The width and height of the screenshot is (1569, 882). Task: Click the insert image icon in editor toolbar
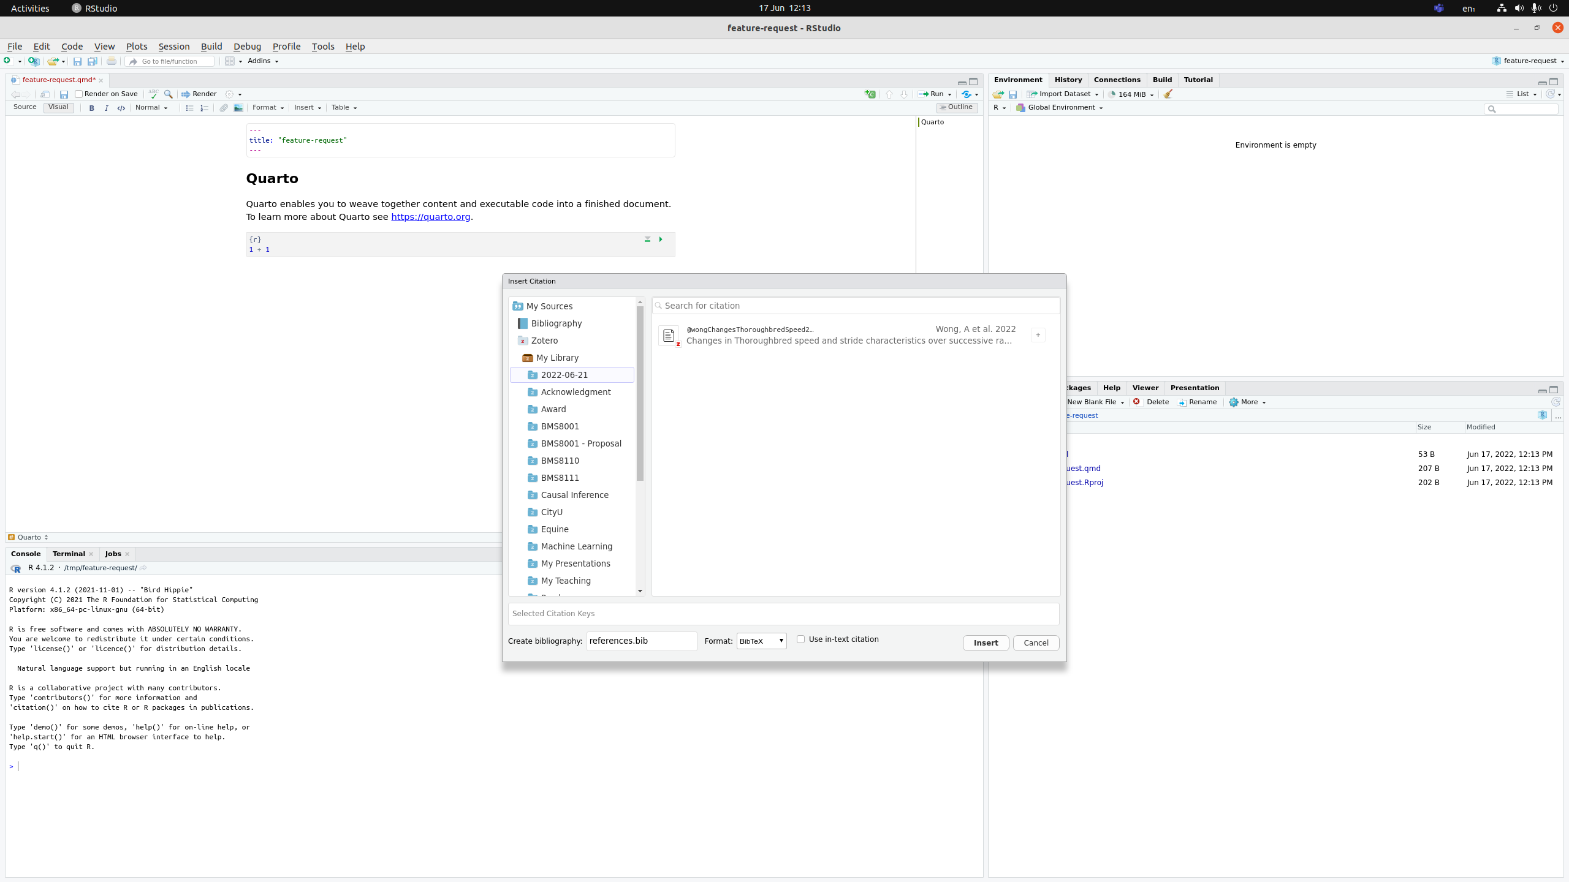click(238, 108)
